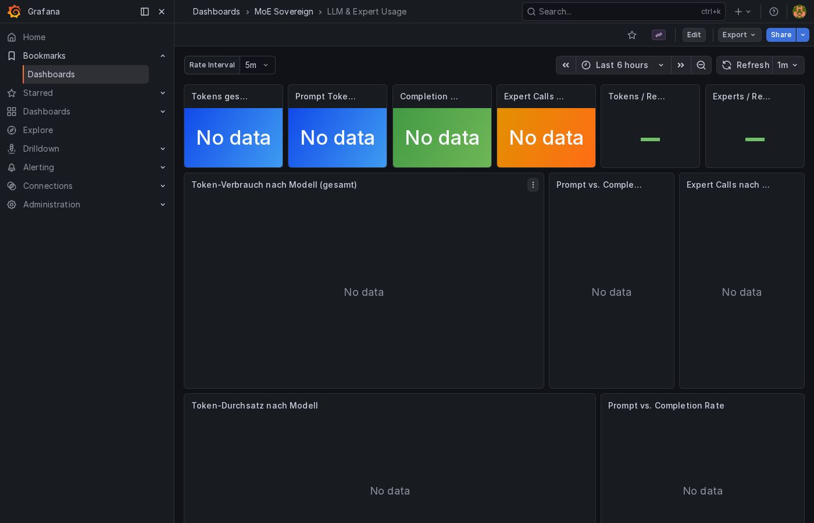Toggle the dashboard favorite star
Screen dimensions: 814x523
point(632,35)
